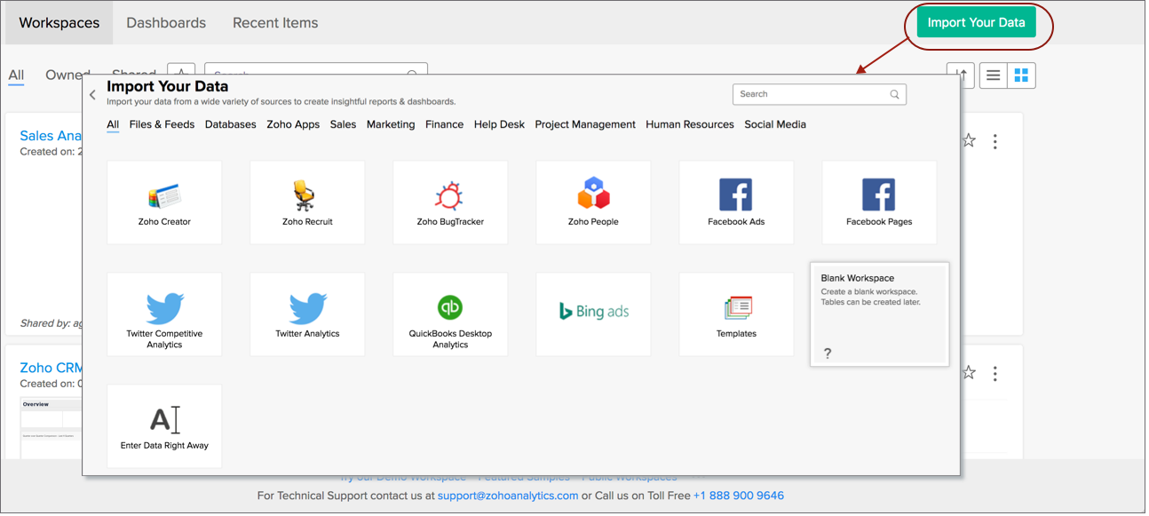Click the back arrow in Import dialog
Image resolution: width=1149 pixels, height=516 pixels.
click(92, 94)
